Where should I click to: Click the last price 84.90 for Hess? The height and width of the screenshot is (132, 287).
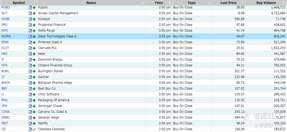tap(240, 54)
